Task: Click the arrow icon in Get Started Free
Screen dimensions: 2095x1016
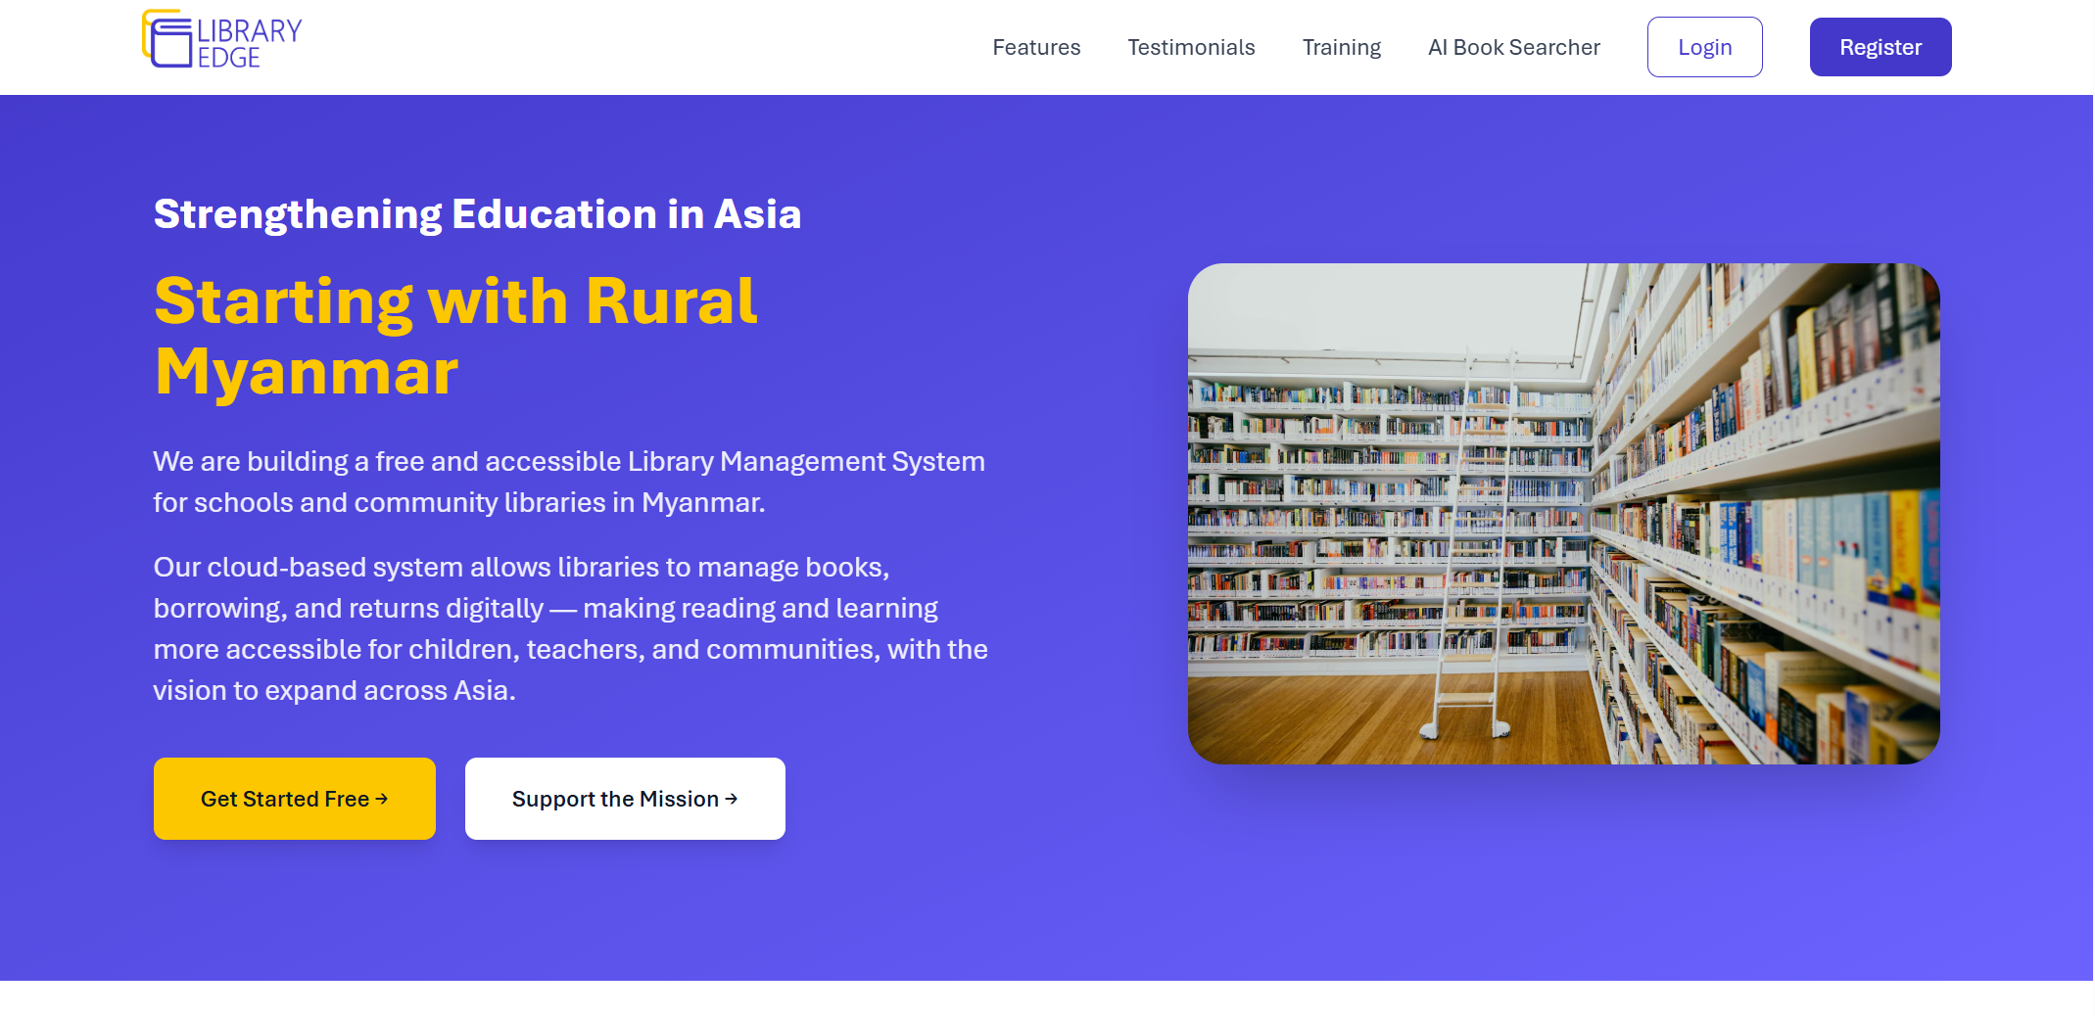Action: (382, 799)
